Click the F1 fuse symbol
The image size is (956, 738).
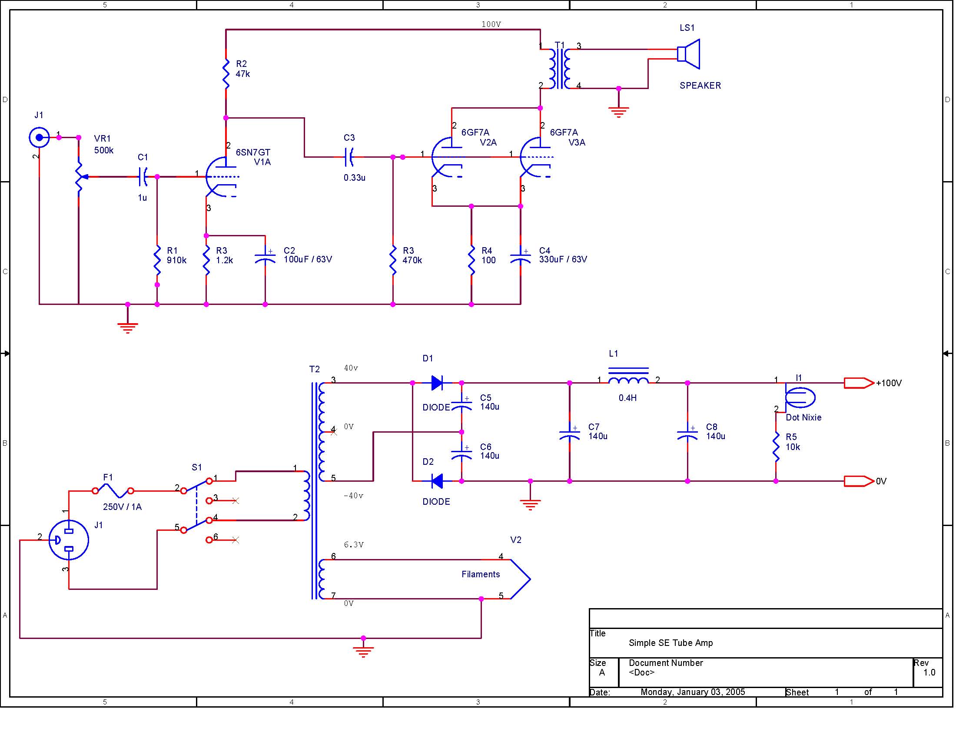point(113,492)
